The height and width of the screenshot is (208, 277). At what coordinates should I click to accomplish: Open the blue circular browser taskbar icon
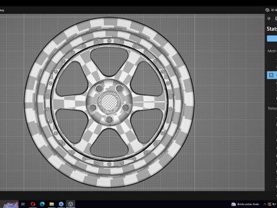click(61, 204)
